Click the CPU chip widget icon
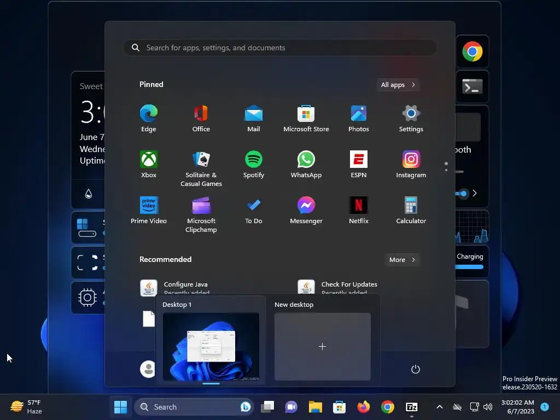Image resolution: width=560 pixels, height=420 pixels. click(x=87, y=297)
